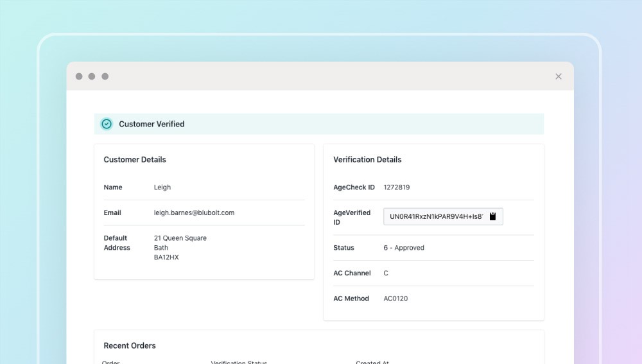Select the Customer Details heading
The image size is (642, 364).
click(135, 160)
